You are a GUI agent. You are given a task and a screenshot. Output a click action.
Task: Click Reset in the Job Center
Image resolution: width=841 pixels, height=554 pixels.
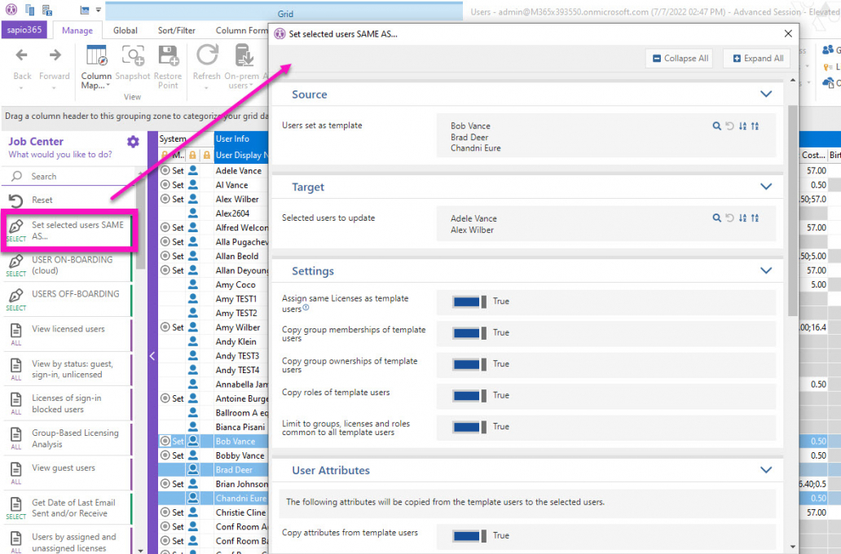pyautogui.click(x=42, y=200)
